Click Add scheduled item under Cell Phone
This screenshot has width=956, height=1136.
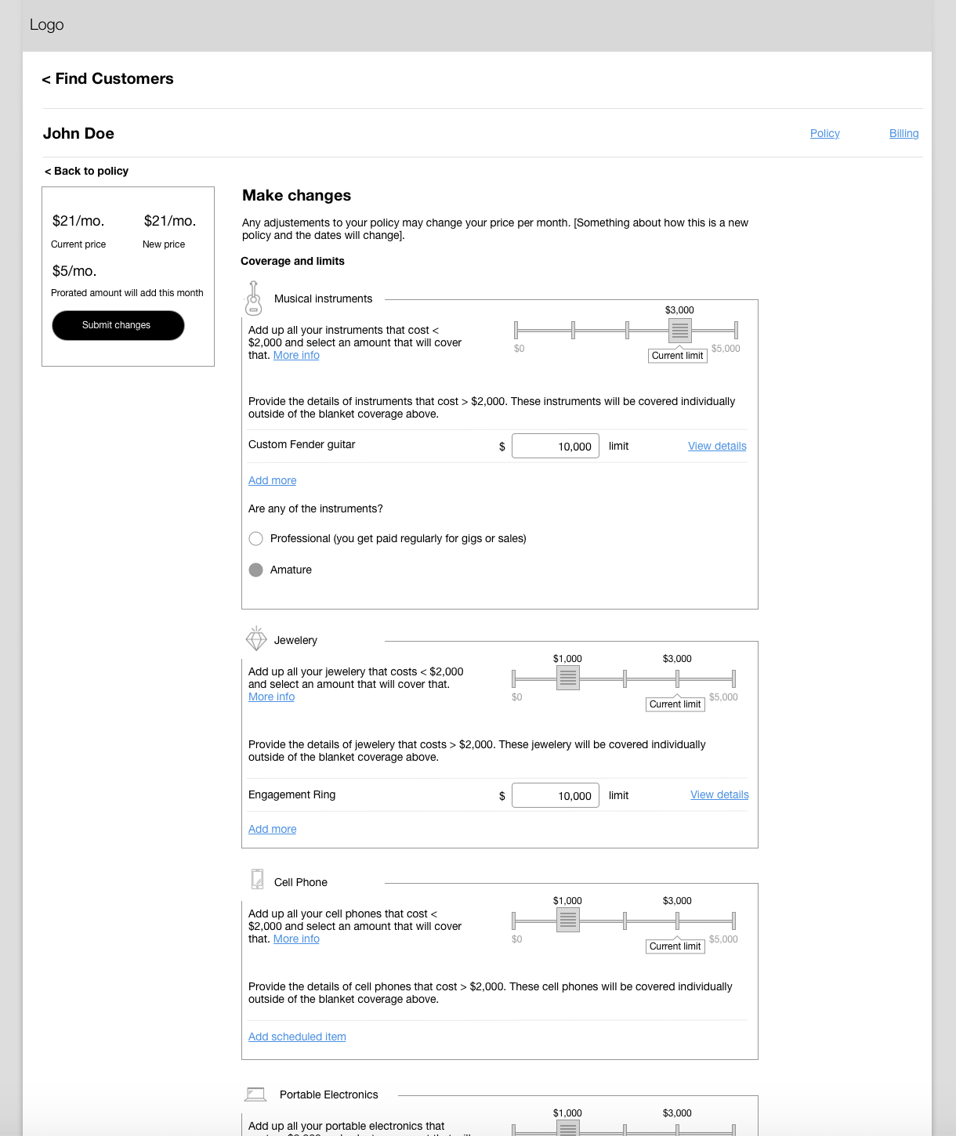297,1037
